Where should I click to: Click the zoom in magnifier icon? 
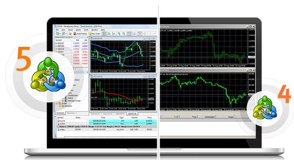pos(119,33)
